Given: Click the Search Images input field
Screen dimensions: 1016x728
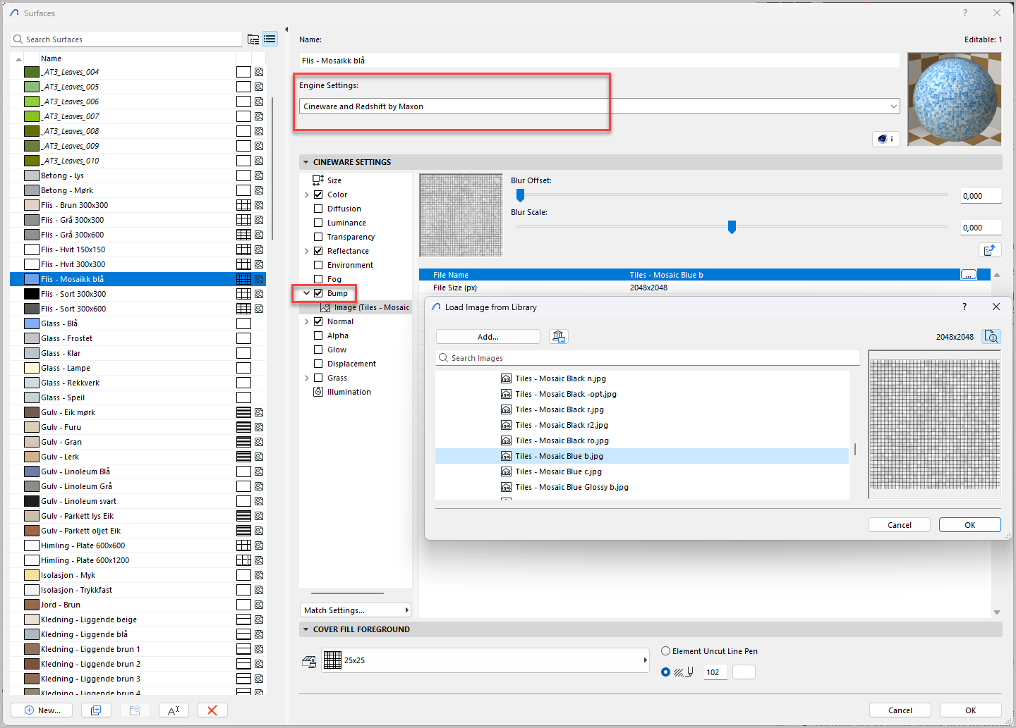Looking at the screenshot, I should point(649,358).
